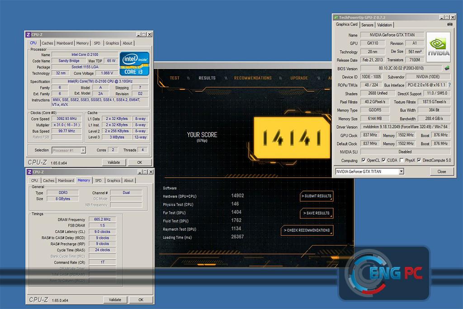Open the UPGRADE tab in the benchmark
This screenshot has width=463, height=309.
point(299,78)
